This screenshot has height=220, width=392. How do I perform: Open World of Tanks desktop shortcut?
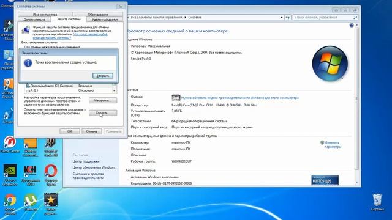[x=51, y=147]
